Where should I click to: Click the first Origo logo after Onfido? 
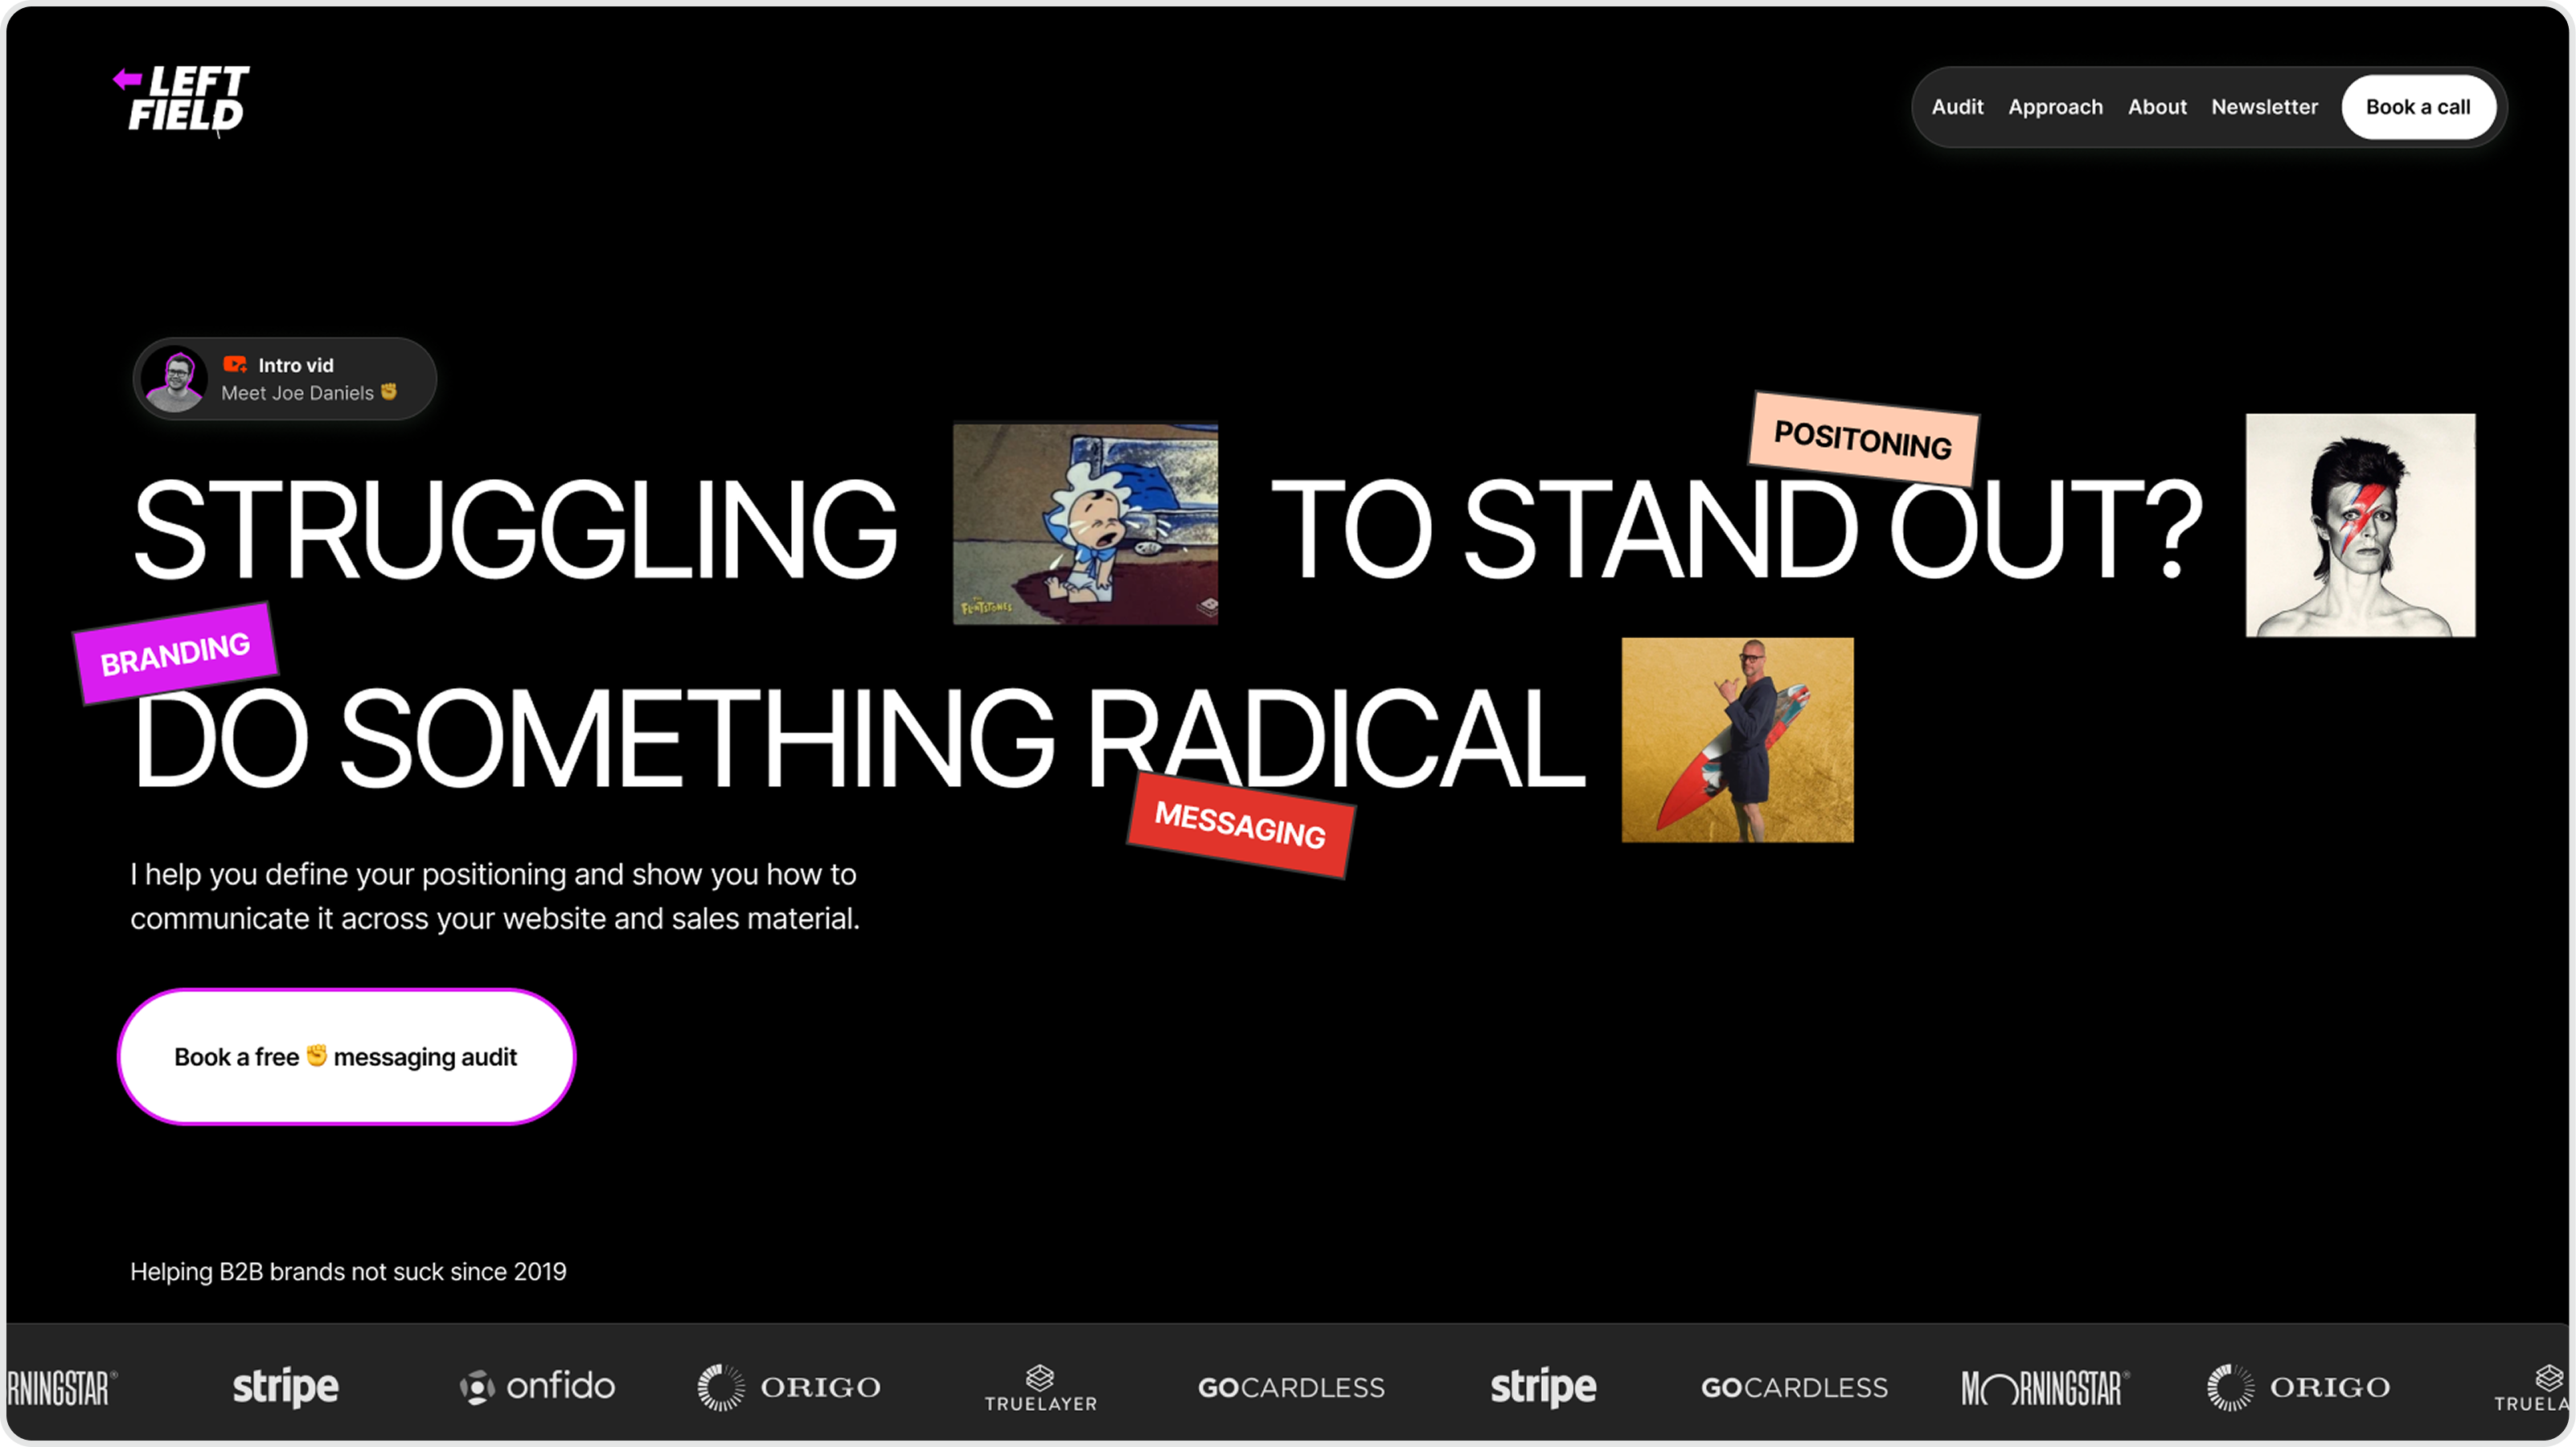coord(789,1387)
